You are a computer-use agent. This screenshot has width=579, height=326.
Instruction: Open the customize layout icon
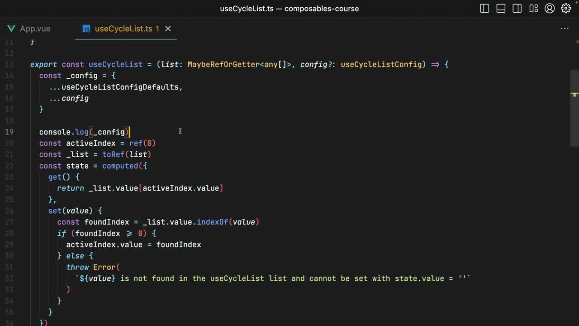(533, 9)
